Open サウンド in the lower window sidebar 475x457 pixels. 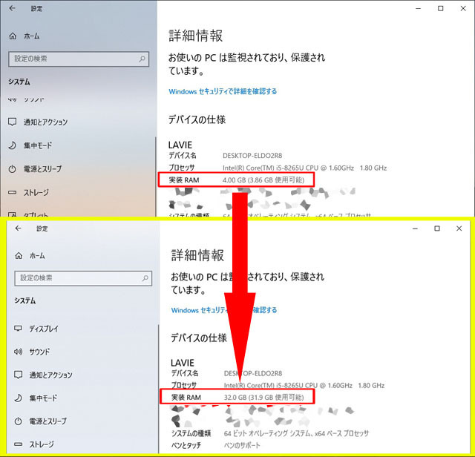point(32,352)
